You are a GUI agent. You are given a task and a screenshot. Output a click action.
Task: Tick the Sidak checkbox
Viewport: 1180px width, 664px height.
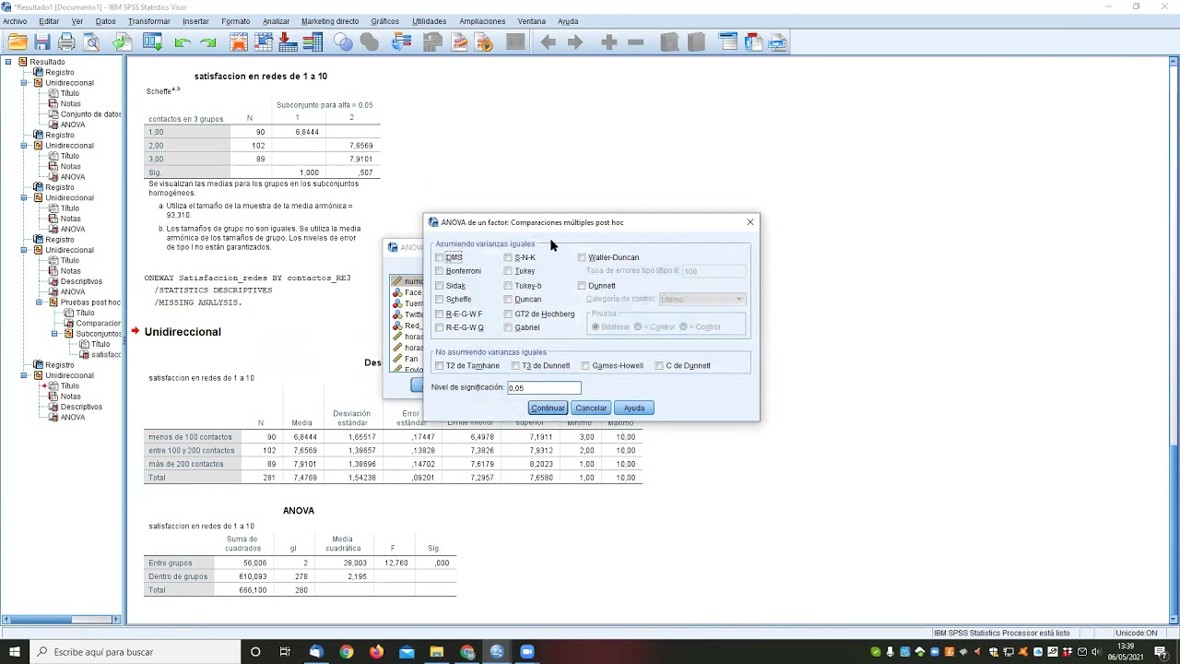point(440,286)
